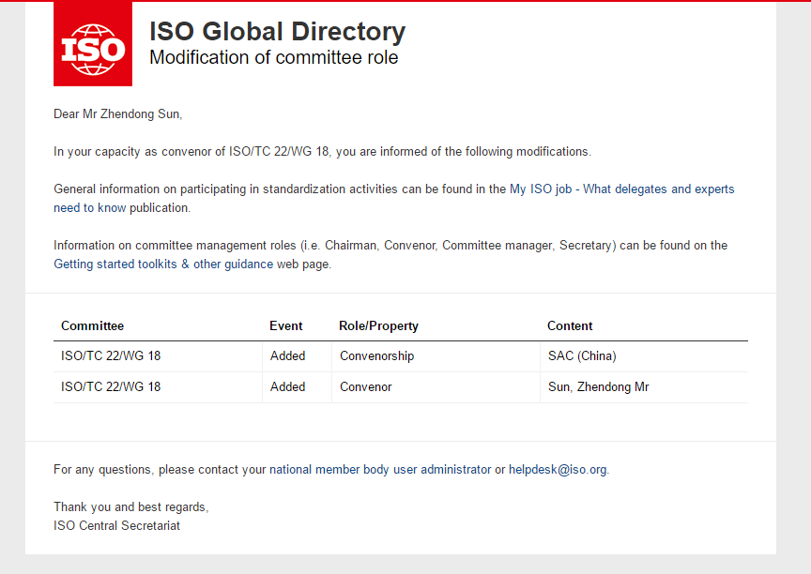Viewport: 811px width, 574px height.
Task: Click the Event column header
Action: [x=285, y=326]
